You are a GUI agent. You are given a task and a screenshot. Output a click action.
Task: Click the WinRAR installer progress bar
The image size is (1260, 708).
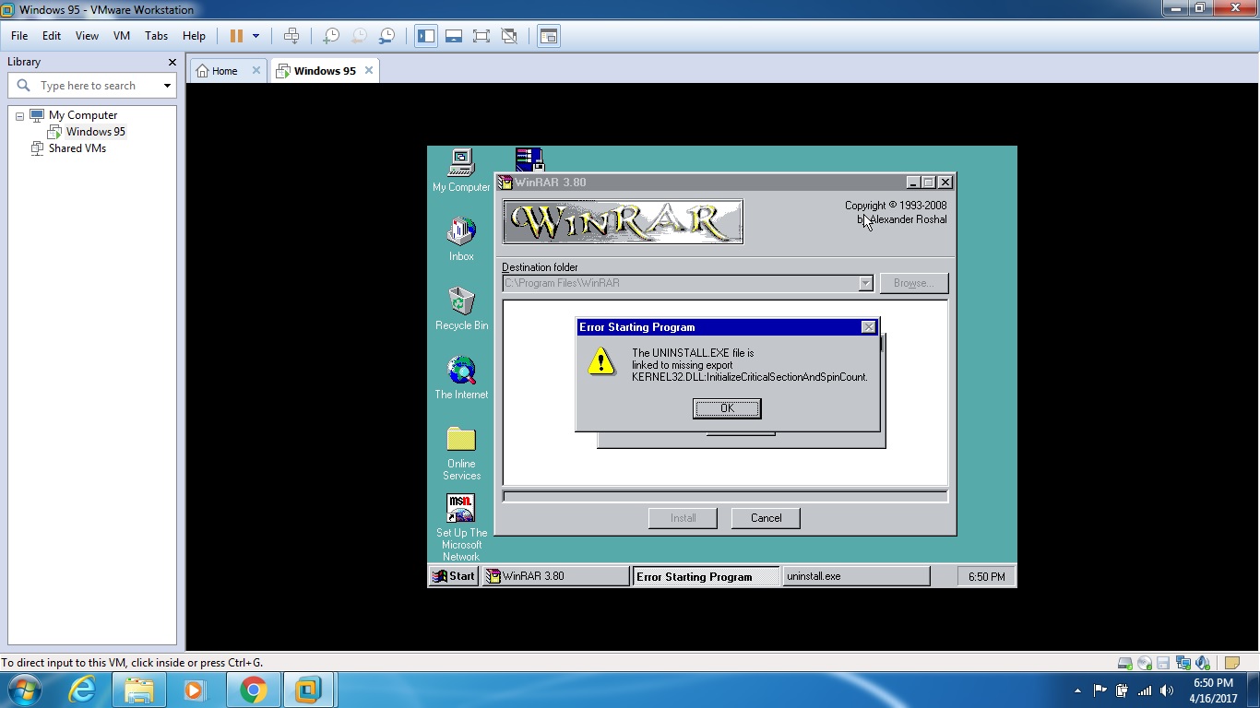pos(725,497)
